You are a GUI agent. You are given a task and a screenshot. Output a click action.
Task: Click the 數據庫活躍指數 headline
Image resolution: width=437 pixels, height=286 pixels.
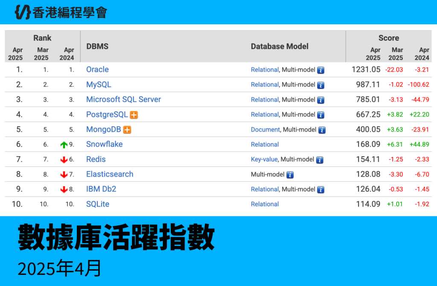[116, 237]
